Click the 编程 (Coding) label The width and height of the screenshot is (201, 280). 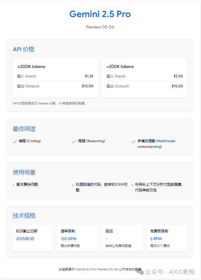pos(30,141)
